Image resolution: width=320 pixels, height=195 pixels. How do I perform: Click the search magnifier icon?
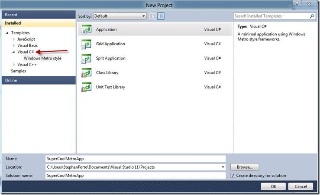coord(312,16)
